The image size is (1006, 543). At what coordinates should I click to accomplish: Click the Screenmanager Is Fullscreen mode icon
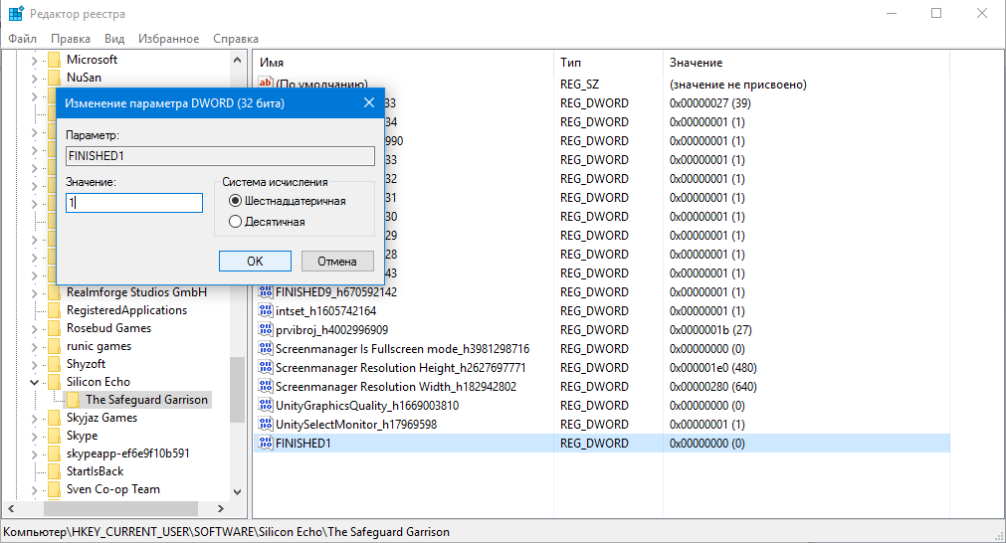click(x=266, y=349)
